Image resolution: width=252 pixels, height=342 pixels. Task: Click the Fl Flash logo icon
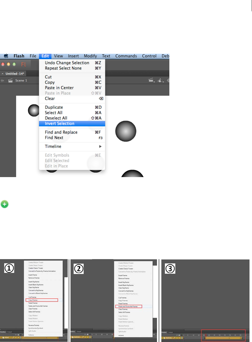pos(24,65)
